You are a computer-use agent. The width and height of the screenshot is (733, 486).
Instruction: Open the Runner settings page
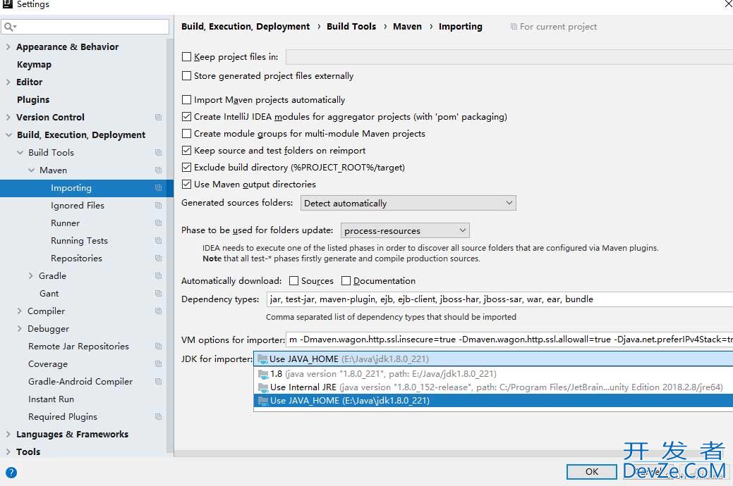65,223
